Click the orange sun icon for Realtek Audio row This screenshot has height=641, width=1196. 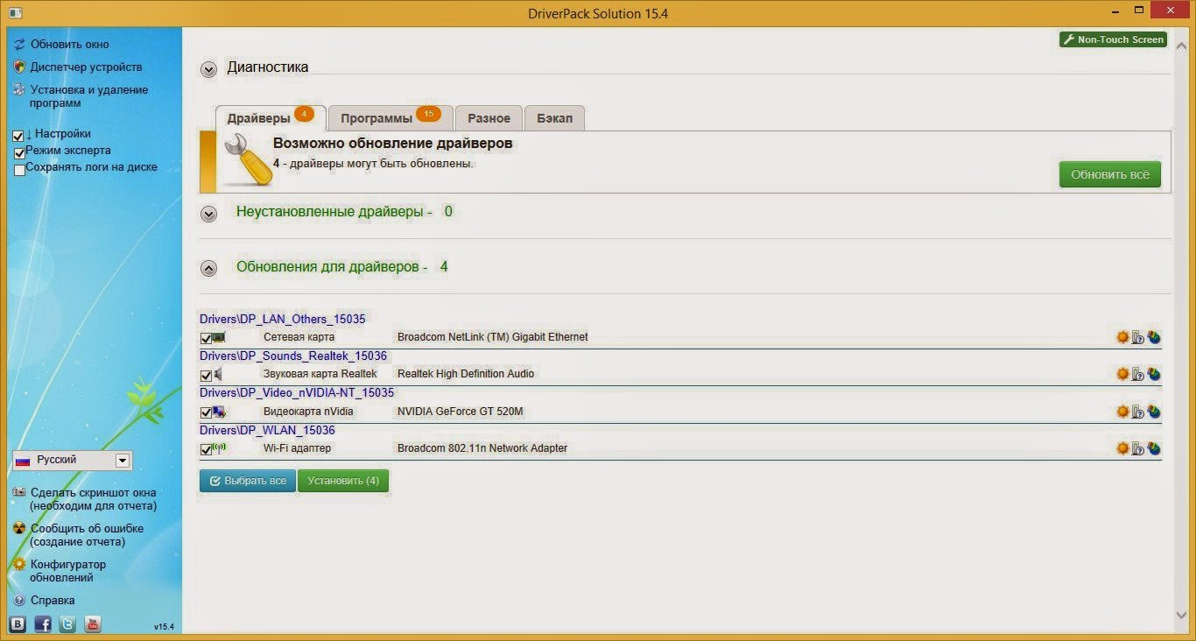tap(1122, 374)
